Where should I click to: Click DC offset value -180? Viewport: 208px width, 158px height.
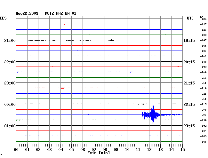click(x=203, y=51)
